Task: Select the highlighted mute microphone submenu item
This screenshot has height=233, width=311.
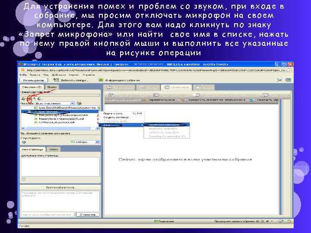Action: pos(166,125)
